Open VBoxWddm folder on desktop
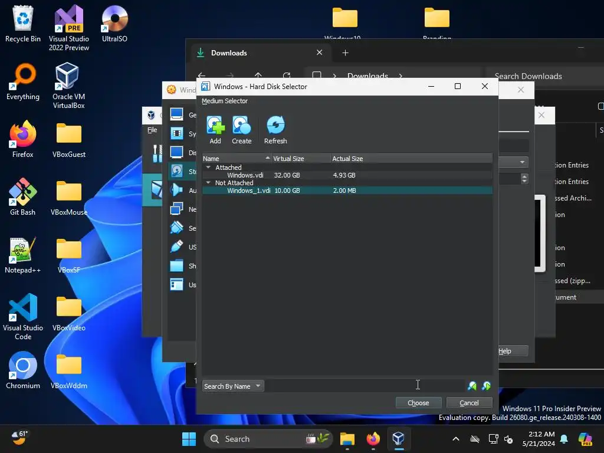The image size is (604, 453). click(69, 372)
